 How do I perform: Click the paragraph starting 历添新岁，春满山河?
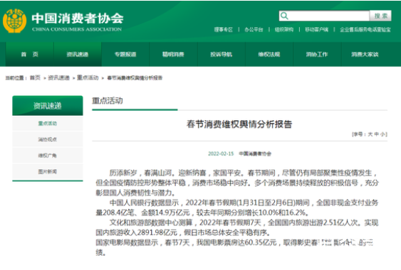point(237,183)
